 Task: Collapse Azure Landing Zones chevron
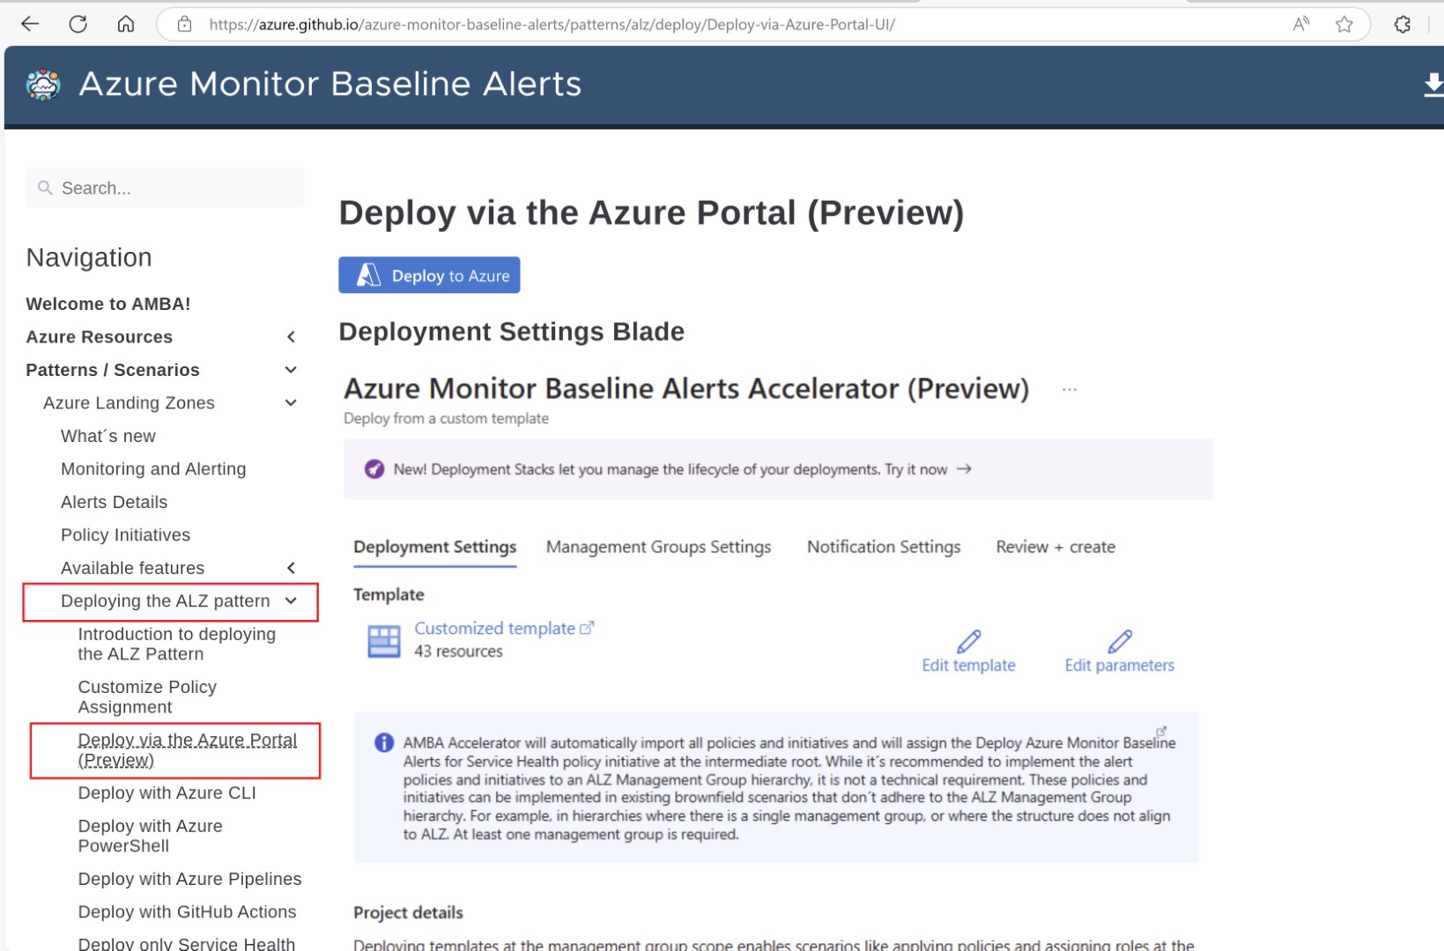pyautogui.click(x=291, y=402)
